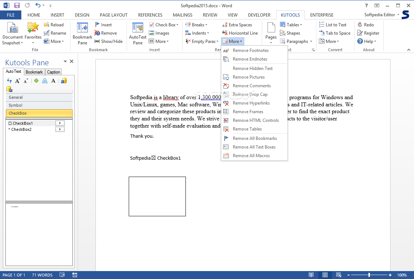
Task: Increase font size in Kutools Pane
Action: (17, 81)
